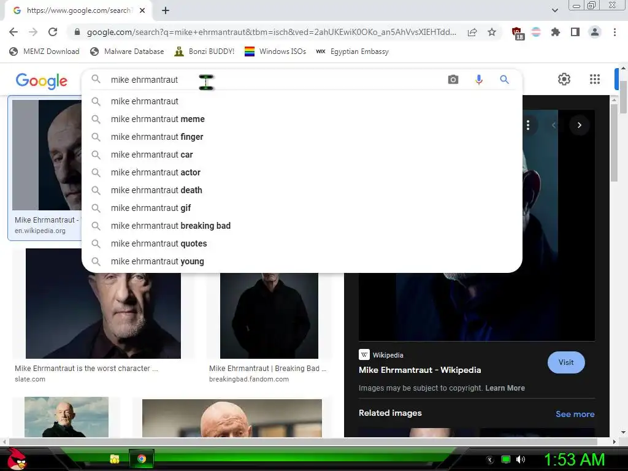The image size is (628, 471).
Task: Click the Visit button in preview panel
Action: [x=566, y=362]
